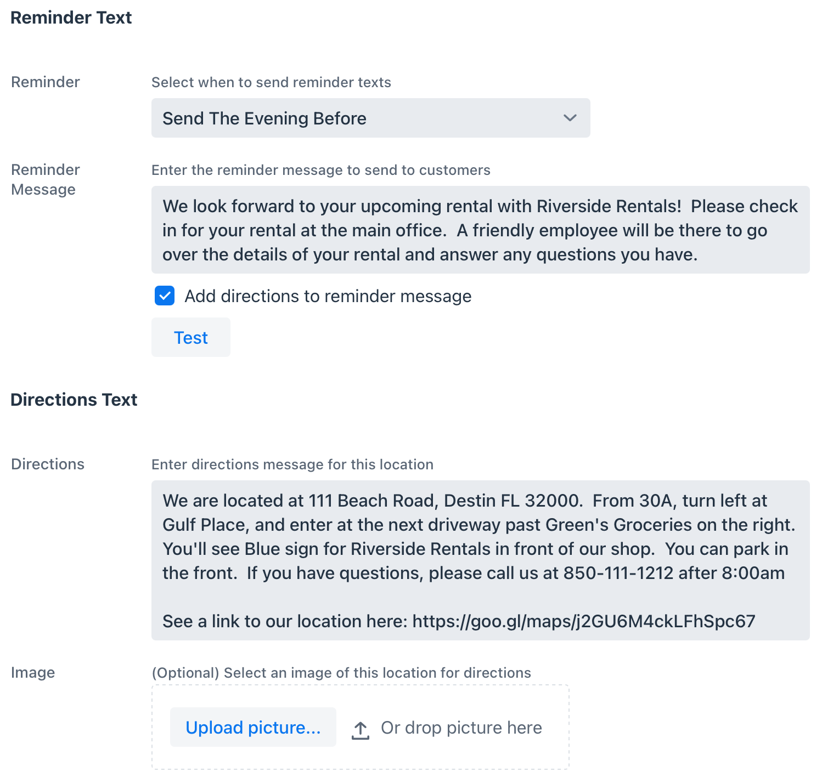The image size is (822, 772).
Task: Click the 'Upload picture...' button
Action: 253,727
